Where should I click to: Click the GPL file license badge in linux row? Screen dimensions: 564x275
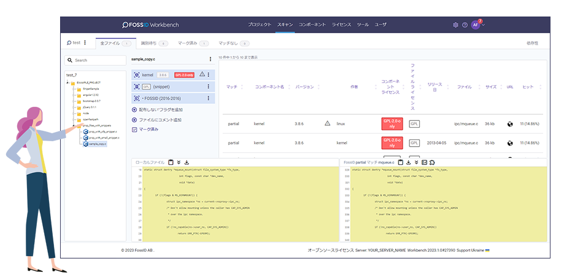click(x=414, y=123)
